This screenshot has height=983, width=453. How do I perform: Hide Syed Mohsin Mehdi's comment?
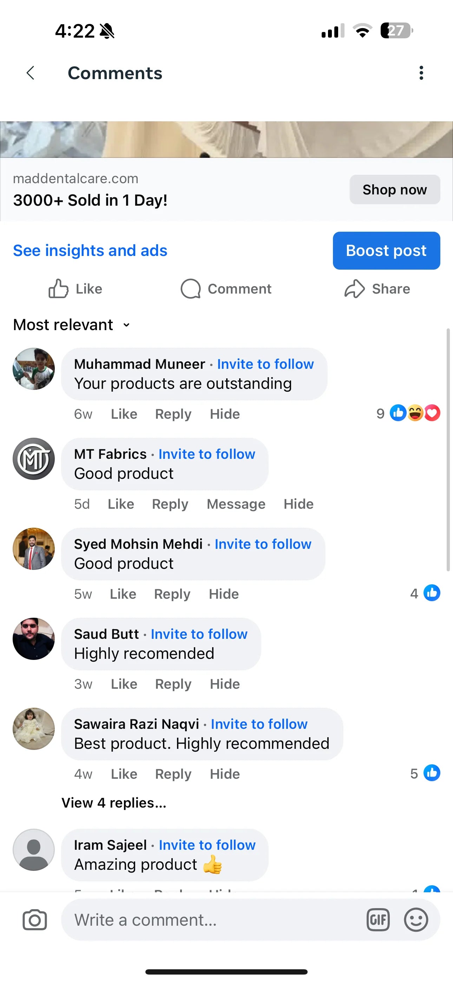coord(224,594)
